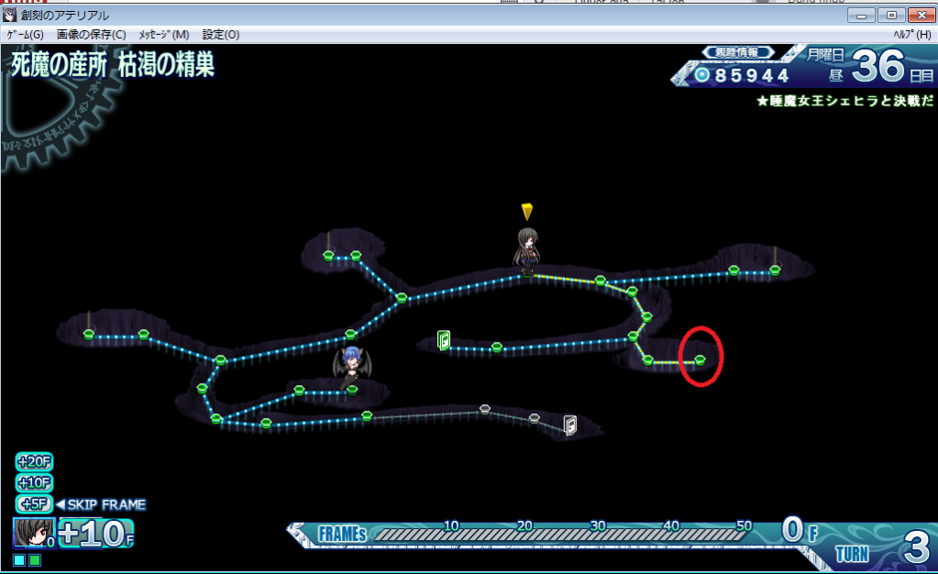
Task: Click the FRAMEs label on the gauge
Action: pyautogui.click(x=342, y=534)
